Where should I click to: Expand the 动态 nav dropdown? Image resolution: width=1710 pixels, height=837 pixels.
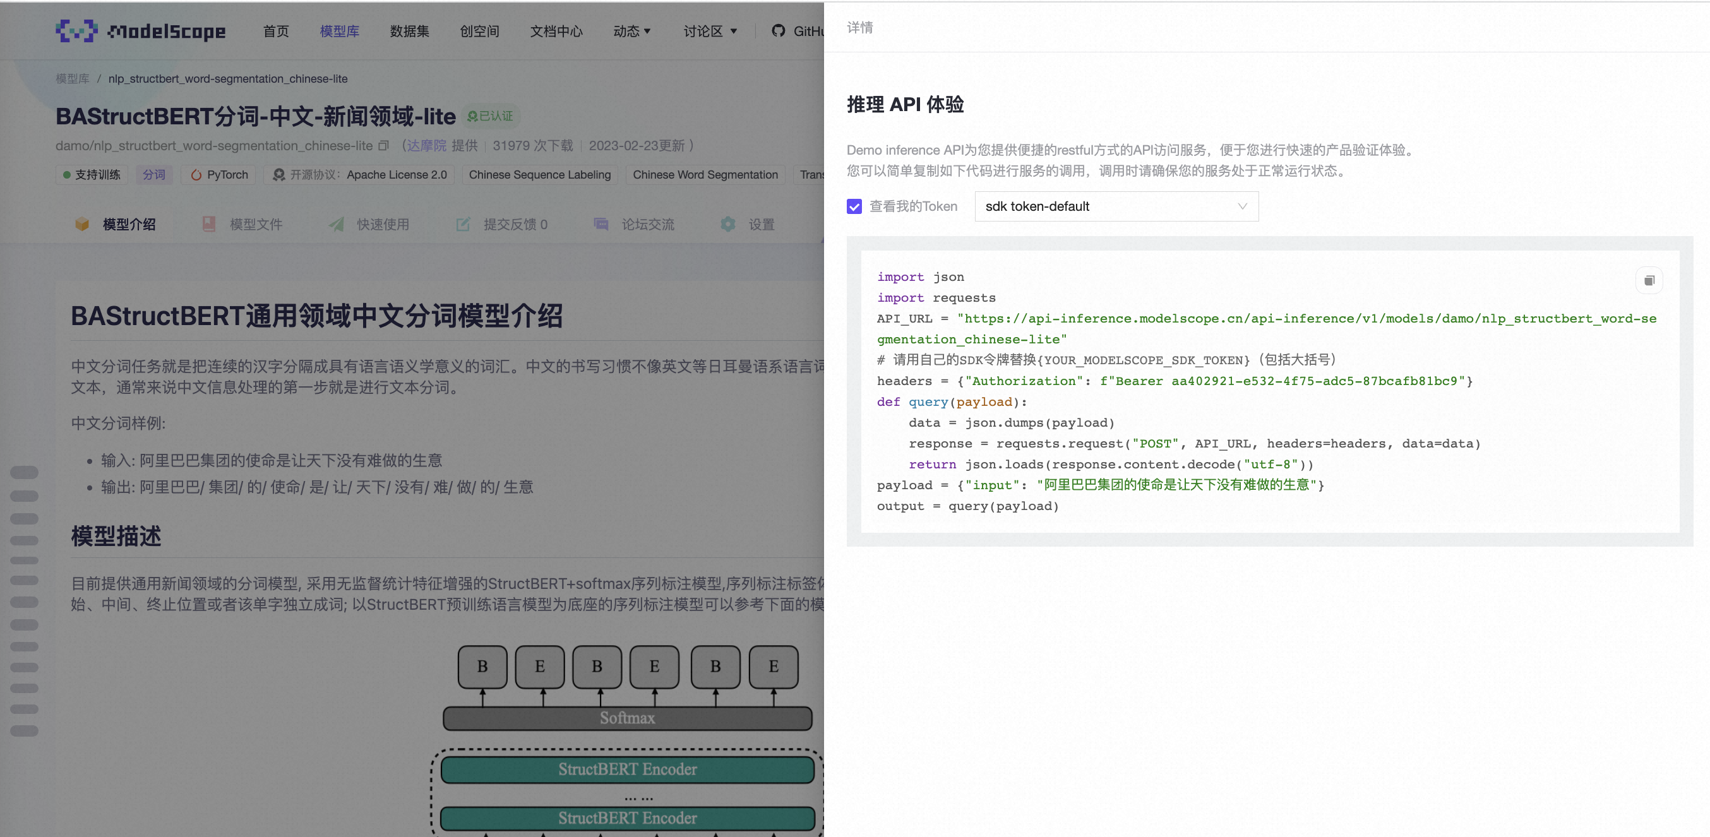coord(632,31)
